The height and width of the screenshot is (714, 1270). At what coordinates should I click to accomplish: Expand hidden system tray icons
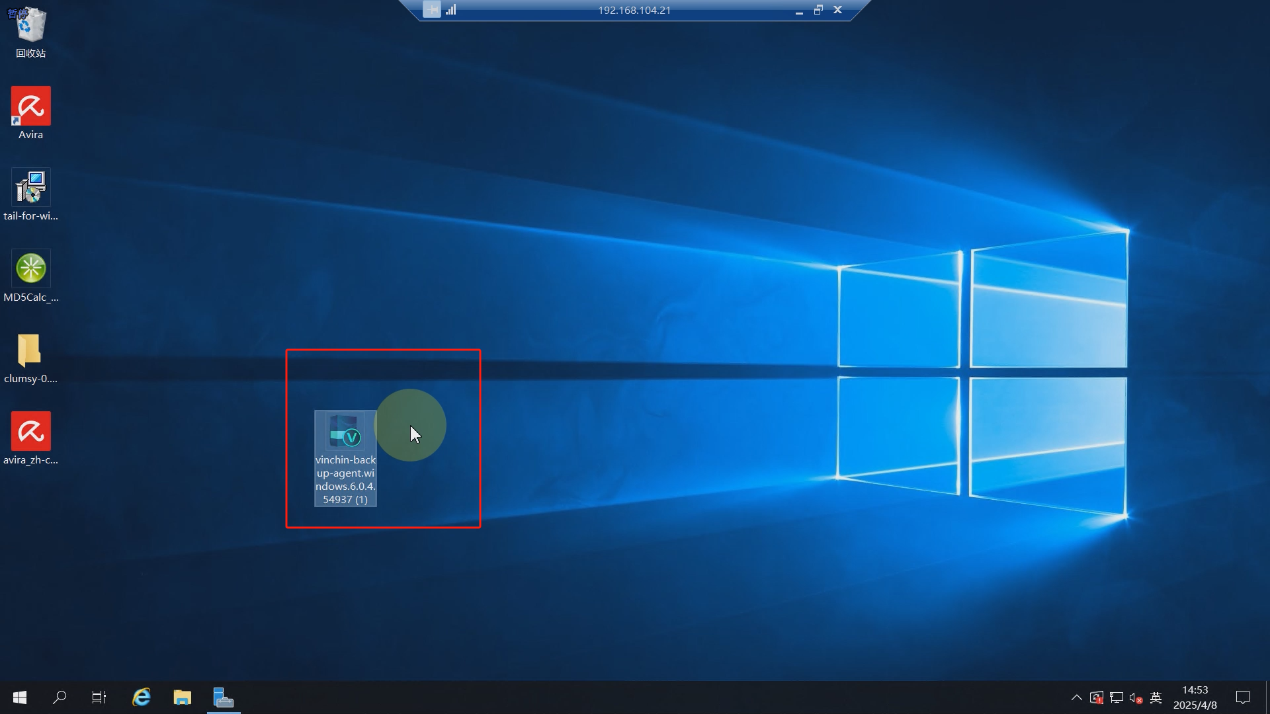tap(1076, 697)
